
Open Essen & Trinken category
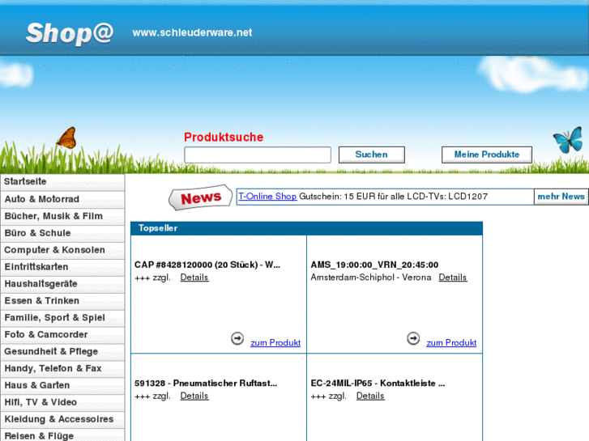point(62,301)
